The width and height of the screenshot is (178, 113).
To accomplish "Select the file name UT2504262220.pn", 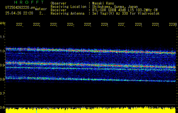I will click(x=20, y=8).
